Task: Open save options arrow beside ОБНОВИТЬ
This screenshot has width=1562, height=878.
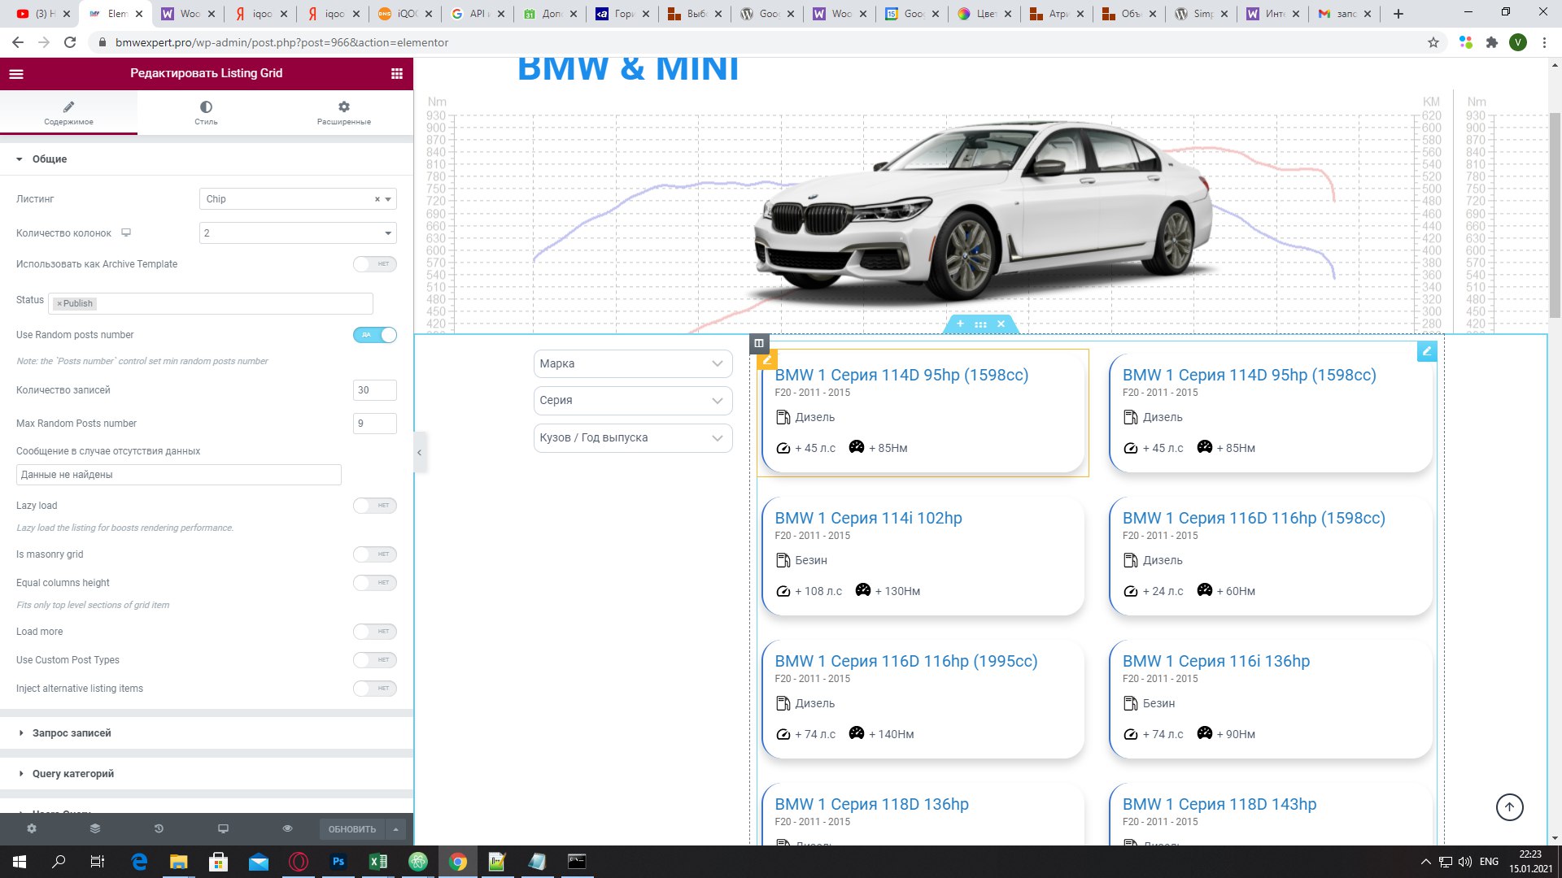Action: tap(395, 829)
